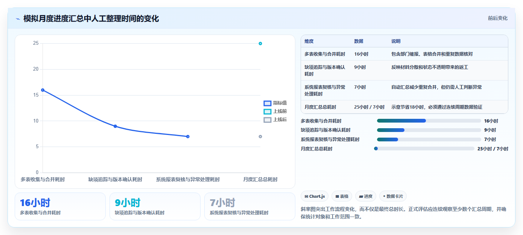Click description 反映材料分散和状态不透明带来的返工

430,67
